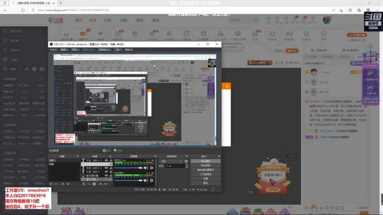
Task: Open scene transition type dropdown
Action: tap(171, 161)
